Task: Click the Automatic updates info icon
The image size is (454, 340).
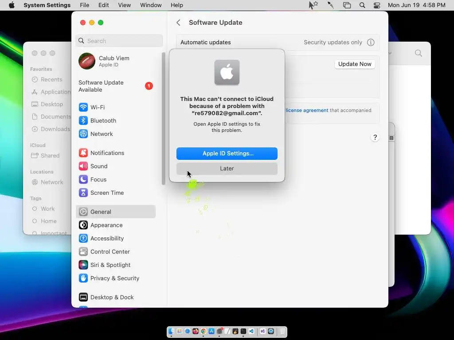Action: pos(371,42)
